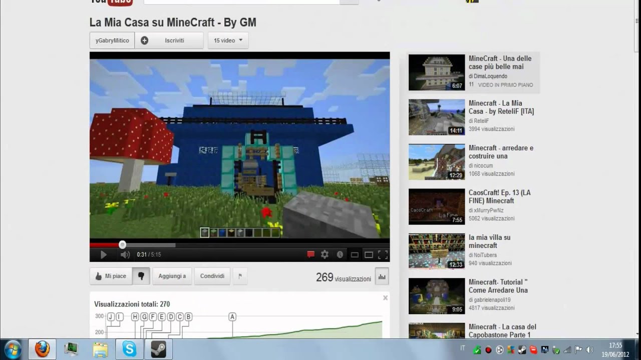Click the video title 'La Mia Casa su MineCraft - By GM'

pos(173,22)
